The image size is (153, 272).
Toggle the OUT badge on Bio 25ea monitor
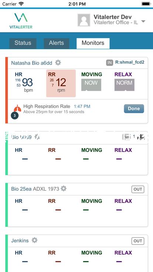pyautogui.click(x=138, y=189)
